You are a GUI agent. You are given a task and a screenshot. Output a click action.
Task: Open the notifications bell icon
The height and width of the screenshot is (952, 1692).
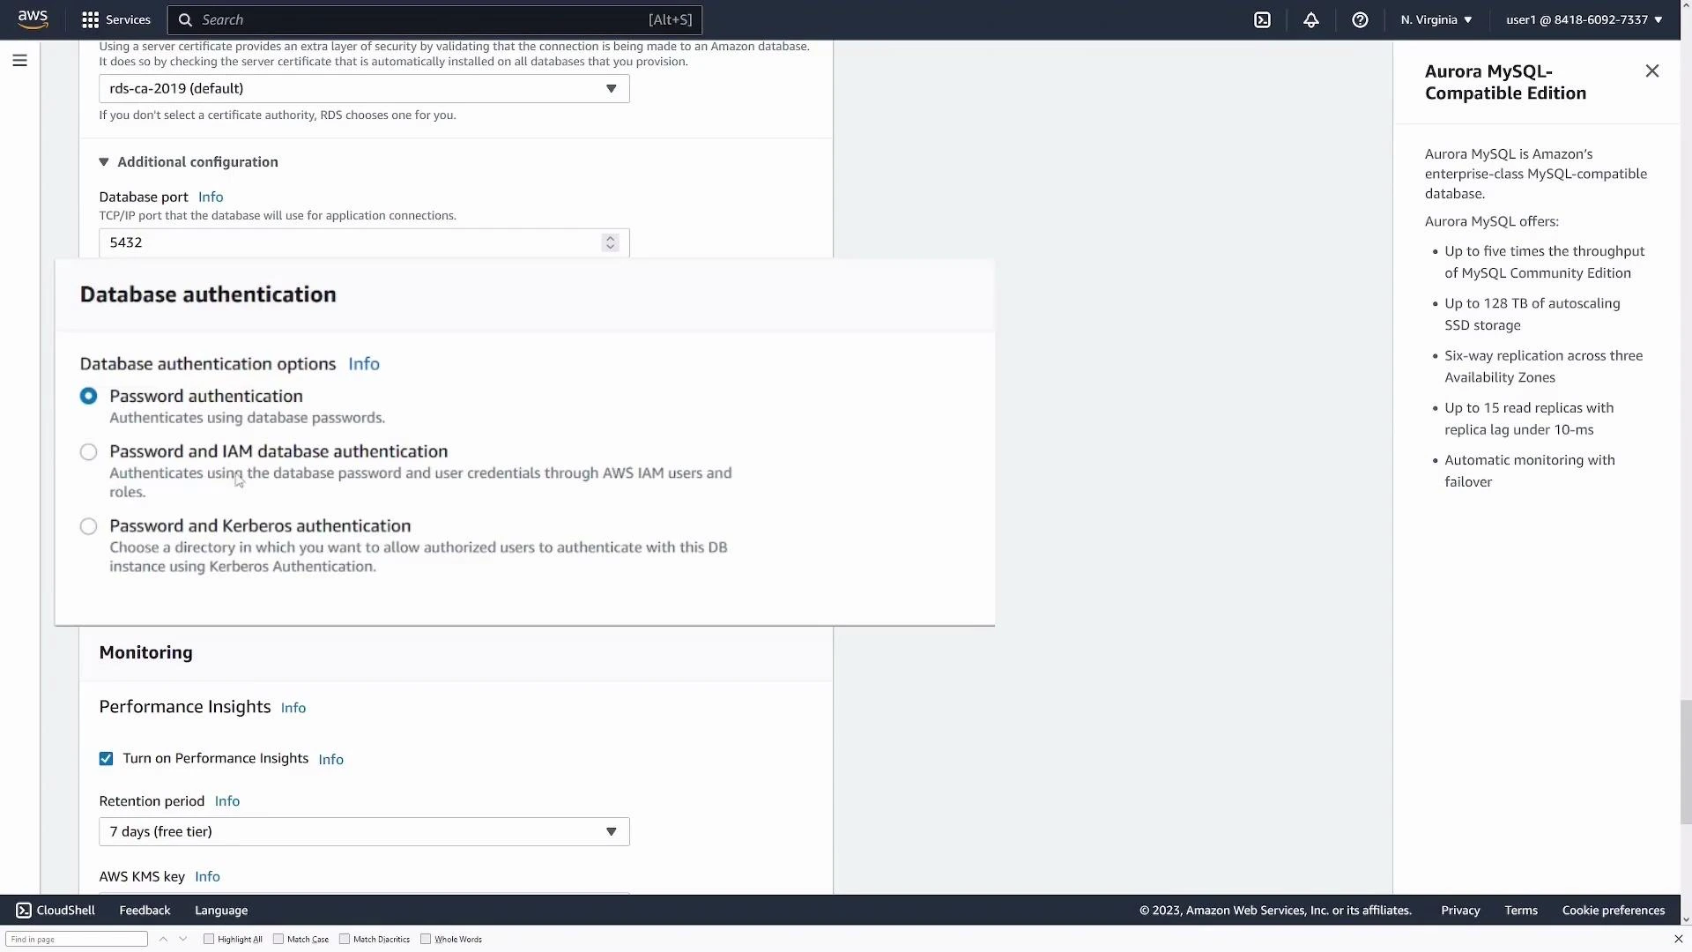1310,19
